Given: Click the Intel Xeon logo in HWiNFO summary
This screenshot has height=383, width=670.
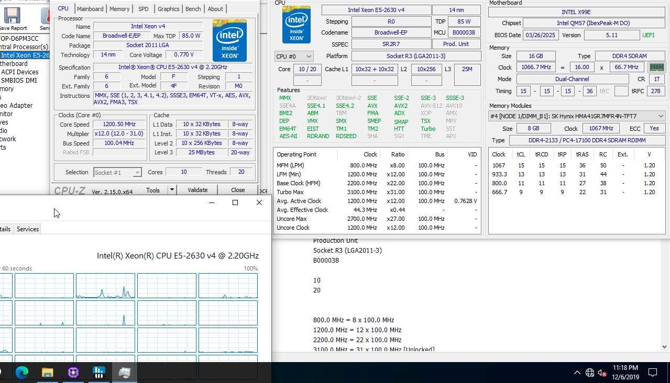Looking at the screenshot, I should click(296, 25).
